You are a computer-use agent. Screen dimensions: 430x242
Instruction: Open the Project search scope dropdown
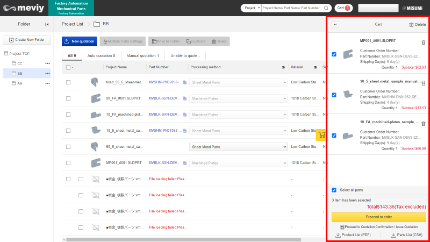251,8
